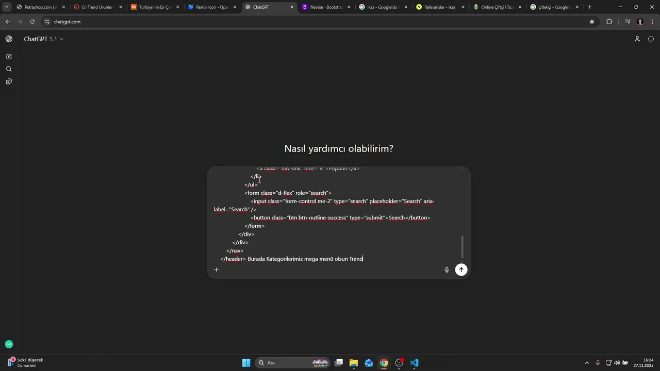660x371 pixels.
Task: Open the network status tray icon
Action: coord(608,363)
